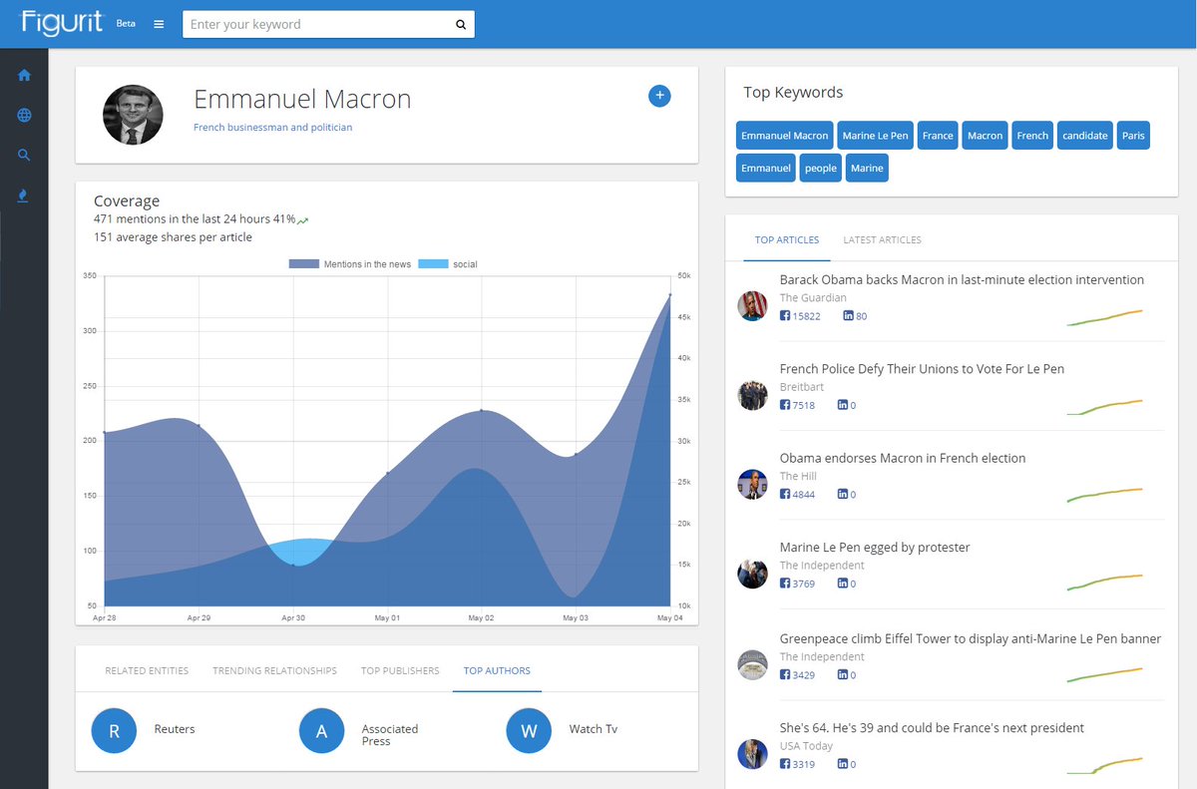Screen dimensions: 1197x789
Task: Open Marine Le Pen egged by protester link
Action: point(875,548)
